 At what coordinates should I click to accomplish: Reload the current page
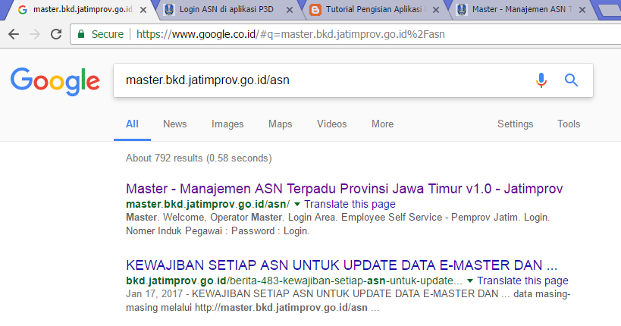[x=56, y=34]
